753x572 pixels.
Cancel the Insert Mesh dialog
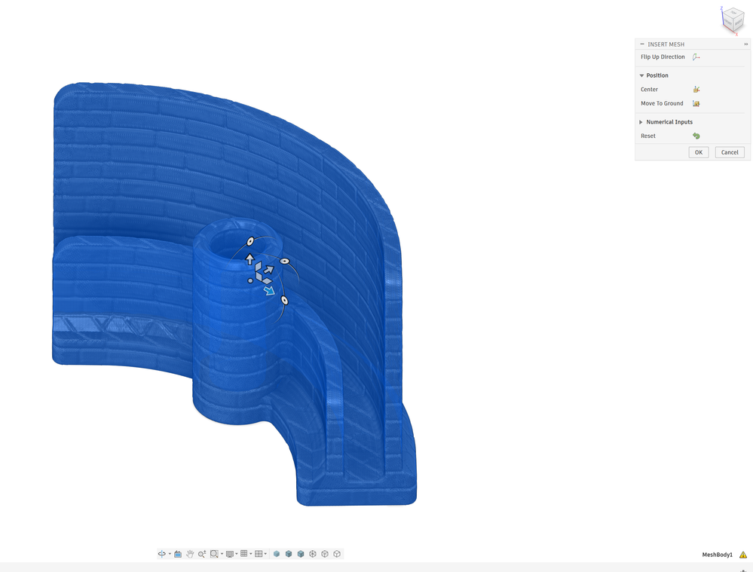(730, 152)
